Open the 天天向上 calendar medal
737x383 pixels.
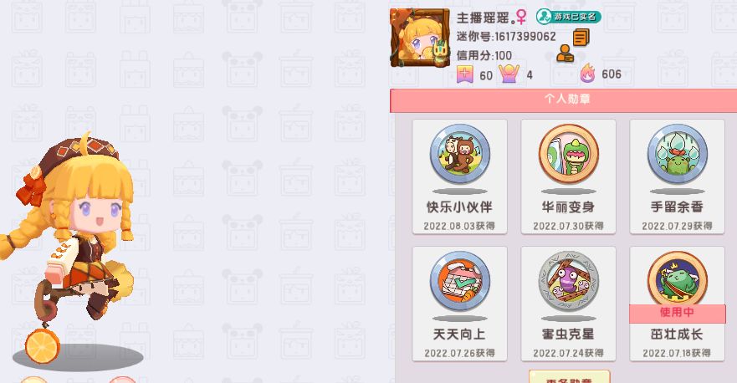460,281
